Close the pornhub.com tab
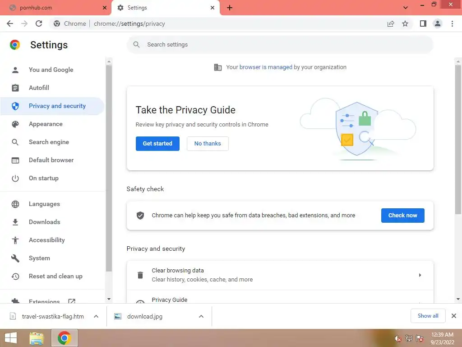The height and width of the screenshot is (347, 462). [x=105, y=8]
